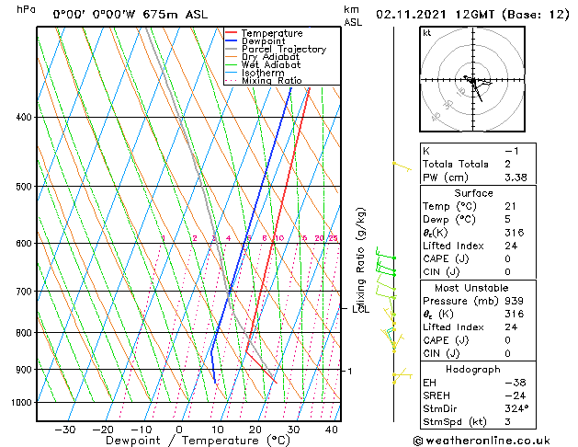Click the 500 hPa pressure label

tap(24, 186)
